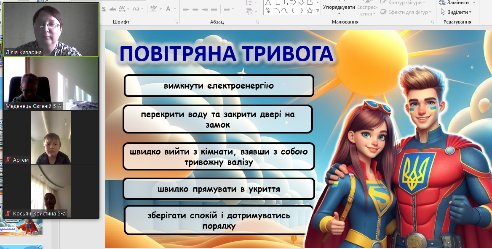Select Меденець Євгеній 5 А video tile
492x249 pixels.
(x=51, y=84)
